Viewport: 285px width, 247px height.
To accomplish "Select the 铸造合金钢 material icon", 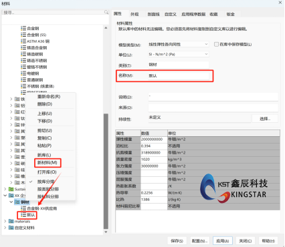I will click(x=23, y=47).
